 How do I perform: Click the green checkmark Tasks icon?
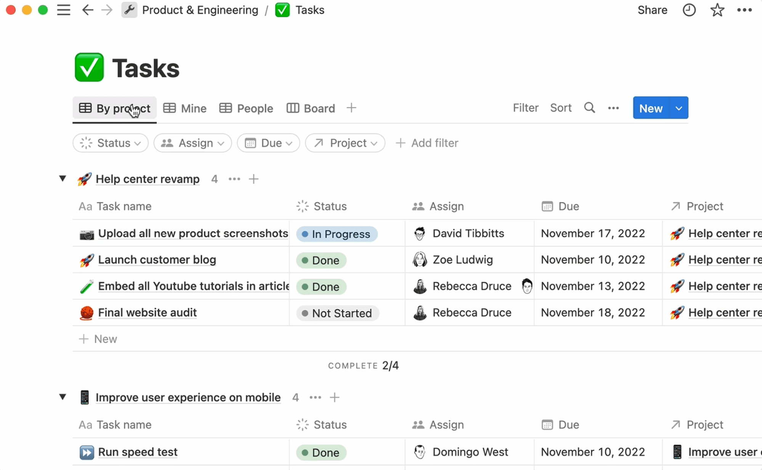282,10
